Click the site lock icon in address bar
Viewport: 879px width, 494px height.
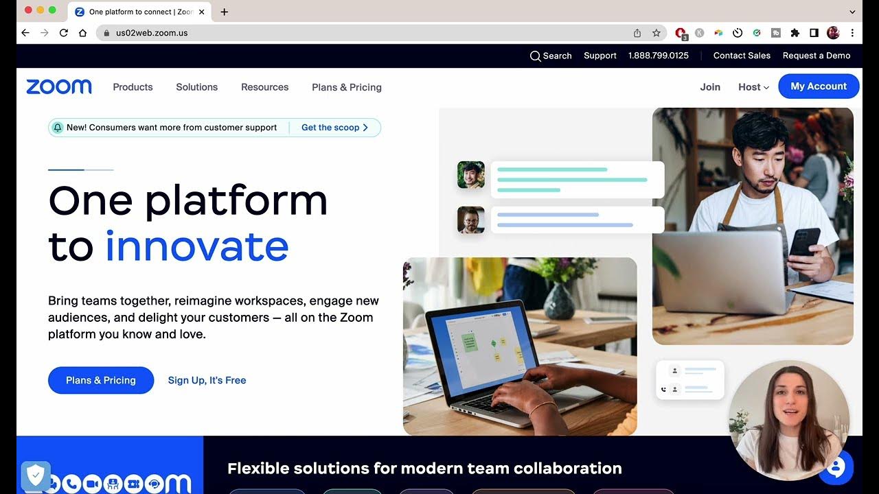(106, 33)
